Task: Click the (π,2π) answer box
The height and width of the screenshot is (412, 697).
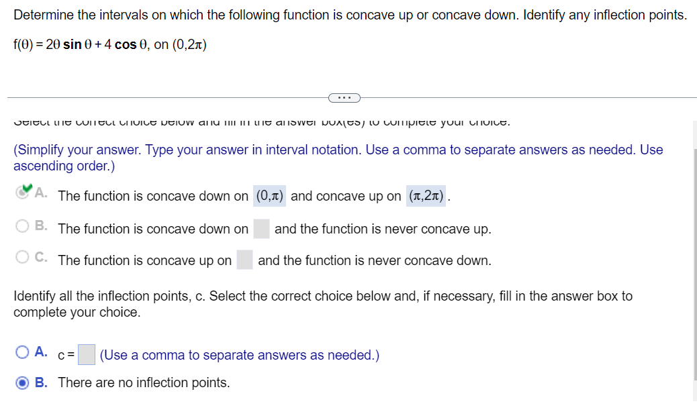Action: (x=427, y=196)
